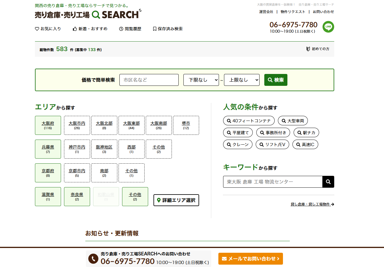Click 初めての方 beginner guide icon

318,49
